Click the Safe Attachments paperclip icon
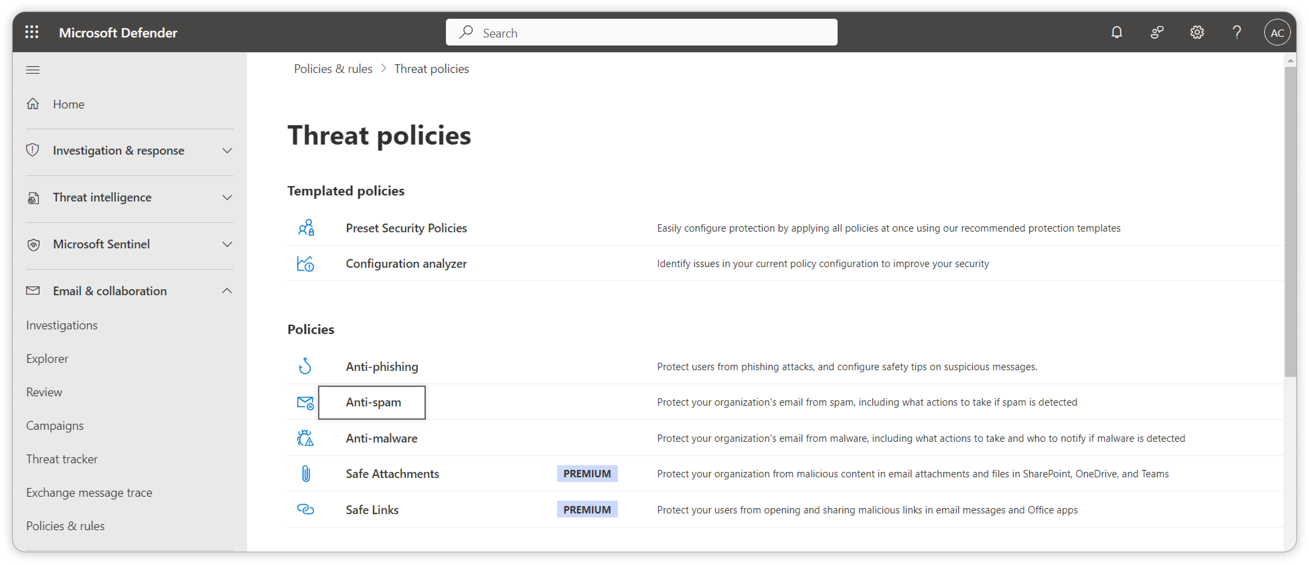 (306, 474)
